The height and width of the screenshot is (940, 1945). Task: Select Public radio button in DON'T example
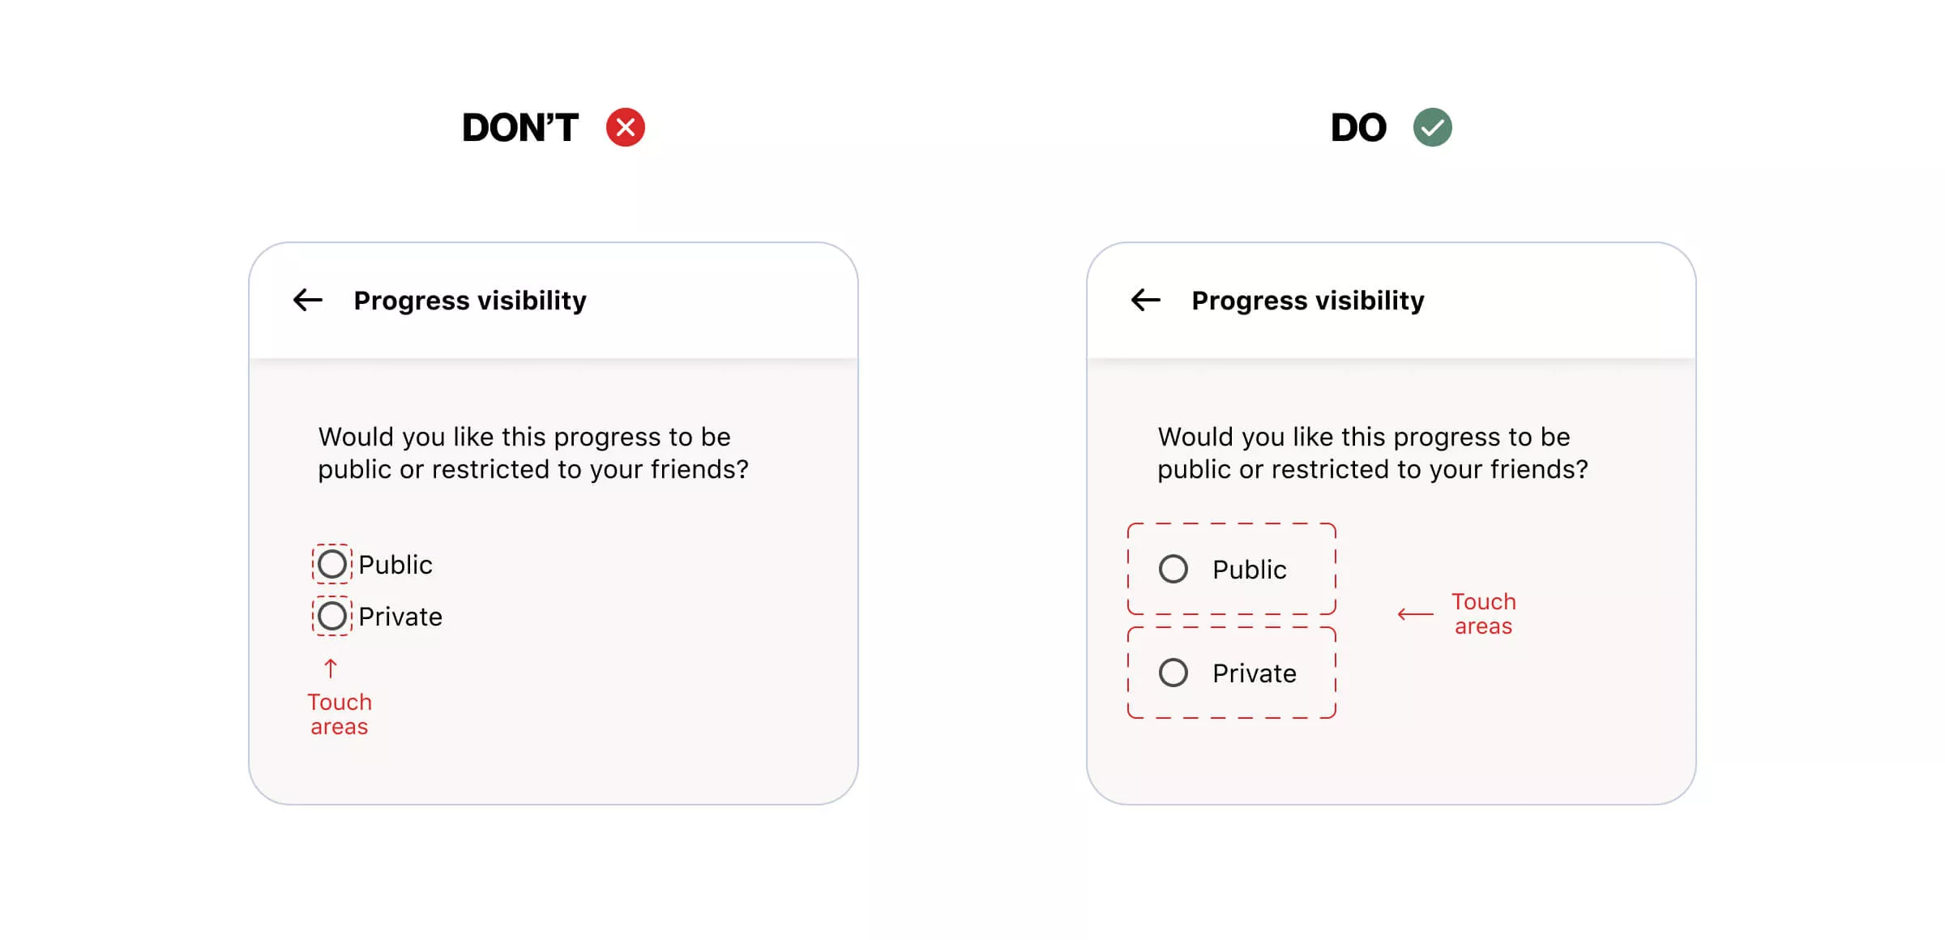click(332, 564)
